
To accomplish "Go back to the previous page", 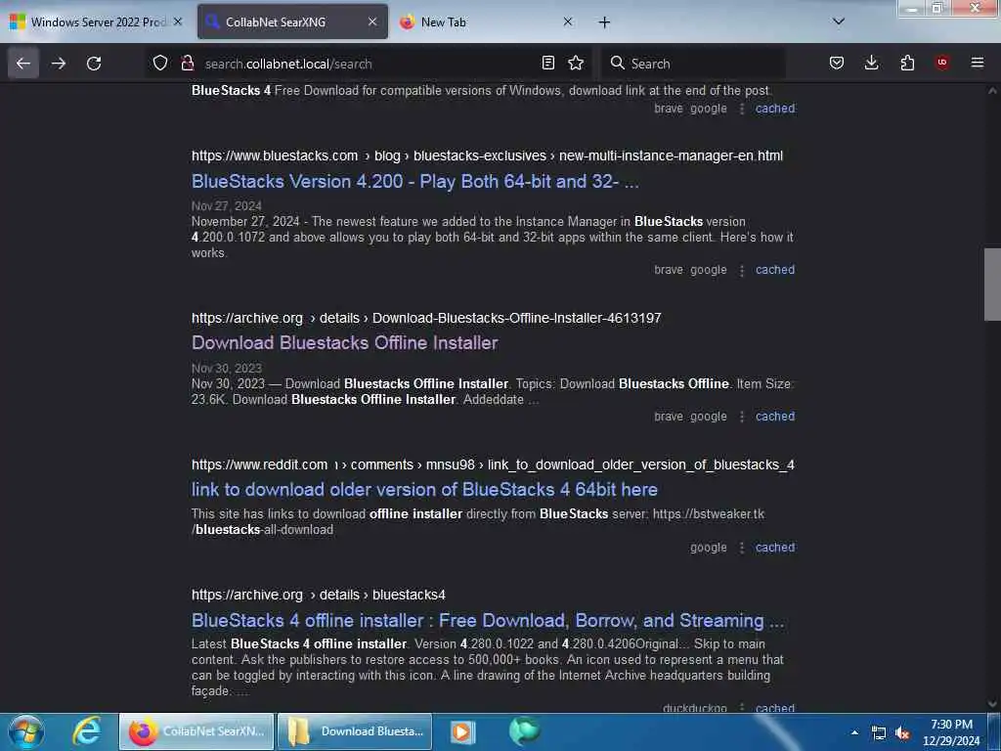I will pyautogui.click(x=23, y=64).
